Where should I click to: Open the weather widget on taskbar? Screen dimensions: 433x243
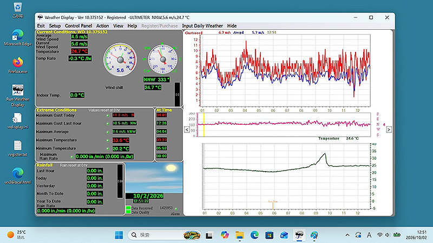click(x=16, y=235)
